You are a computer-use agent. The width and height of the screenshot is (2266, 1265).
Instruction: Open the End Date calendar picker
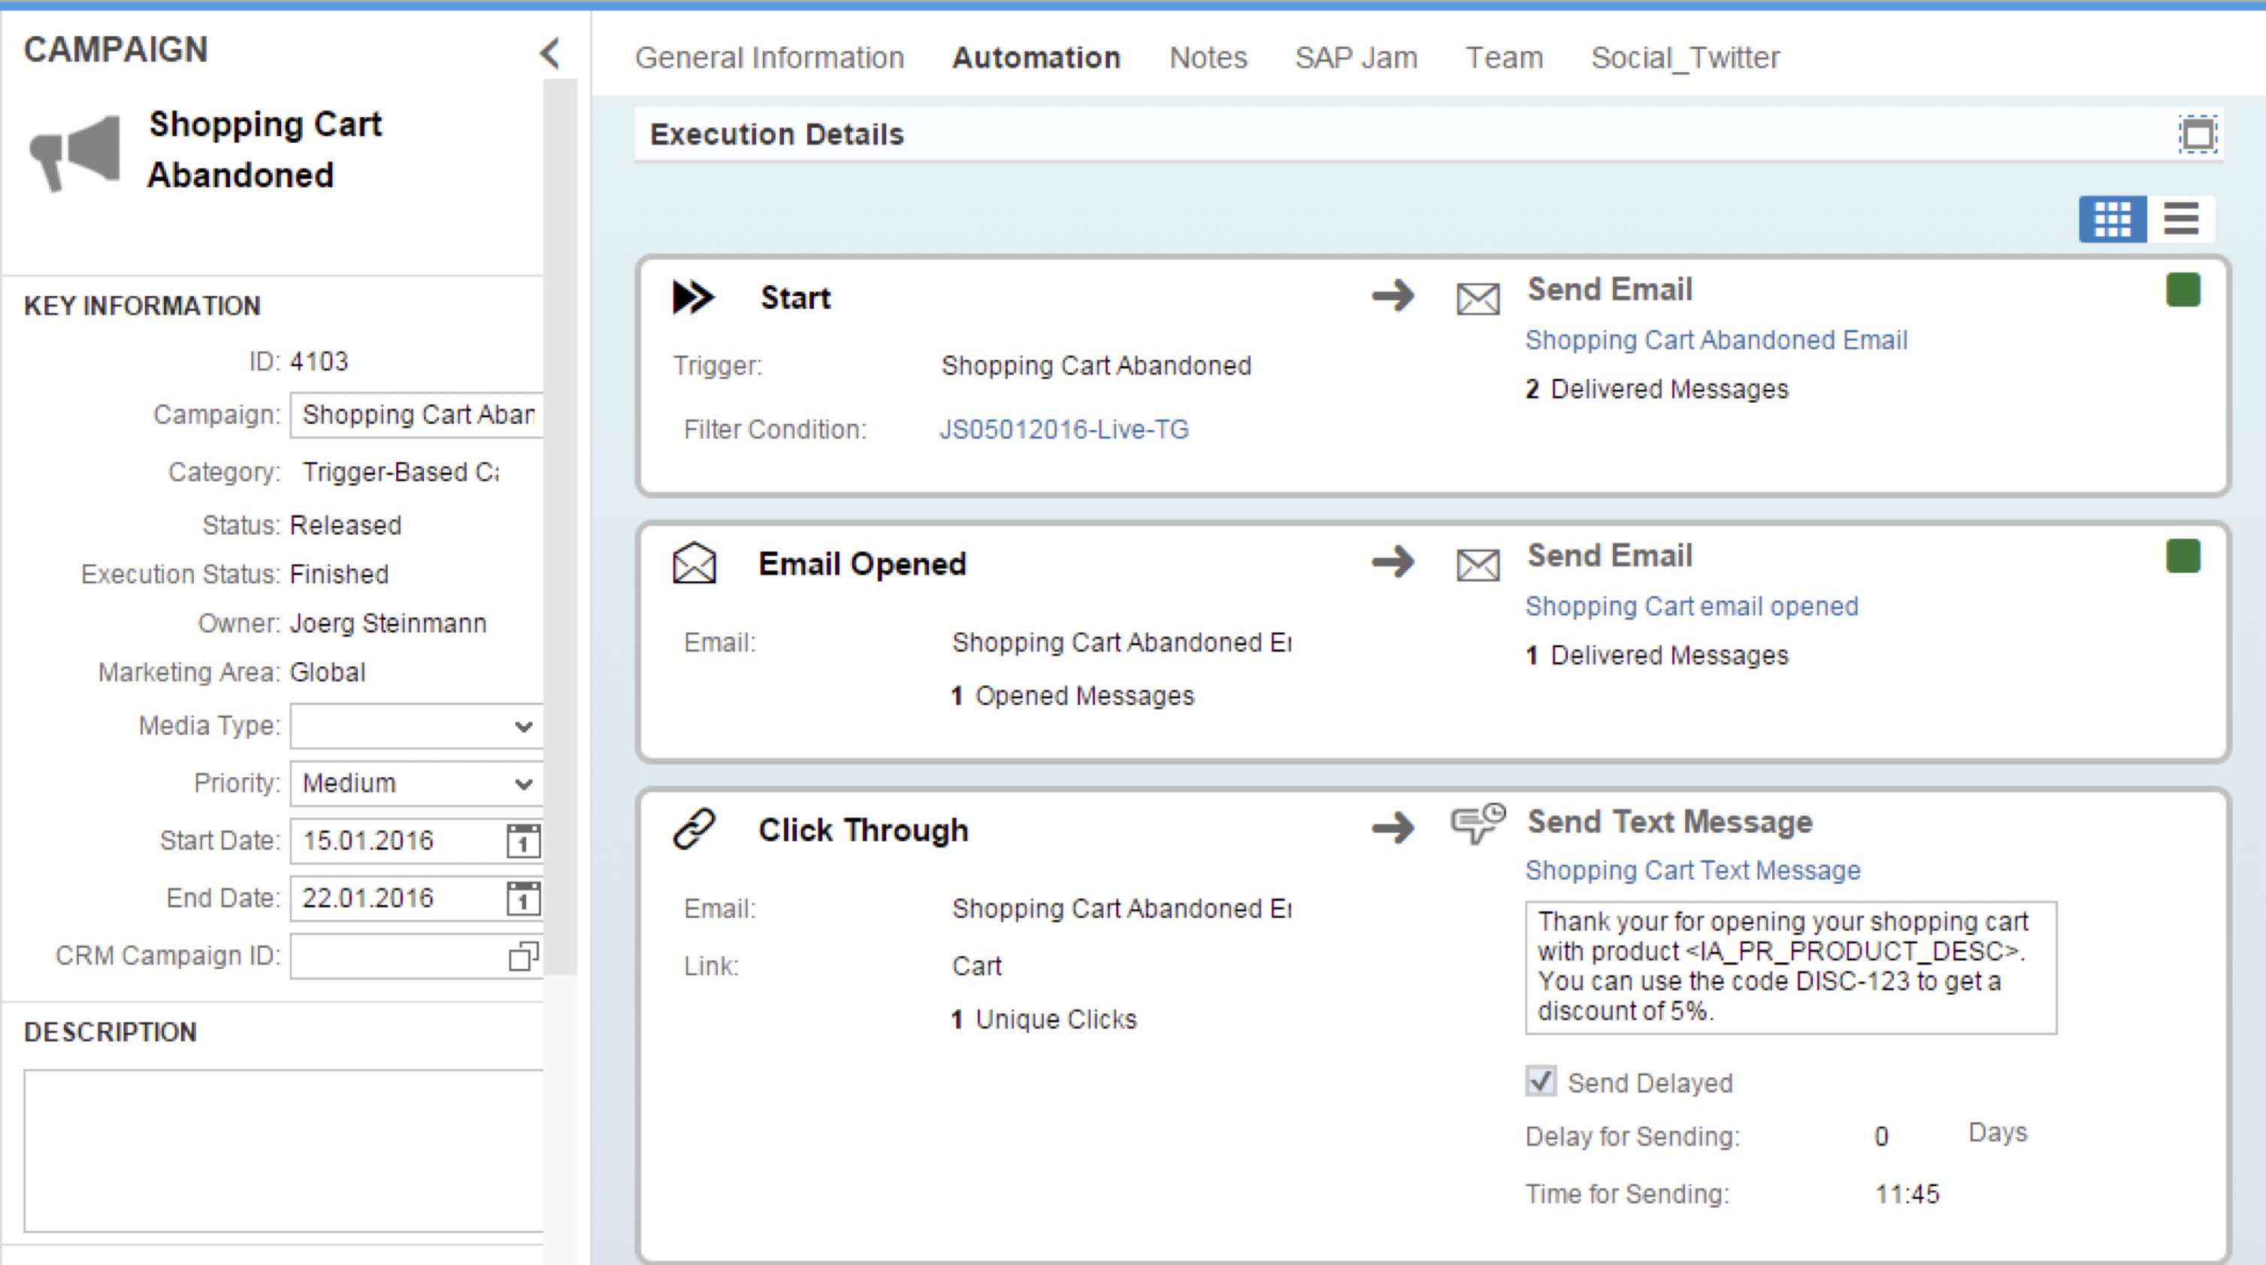click(x=523, y=898)
